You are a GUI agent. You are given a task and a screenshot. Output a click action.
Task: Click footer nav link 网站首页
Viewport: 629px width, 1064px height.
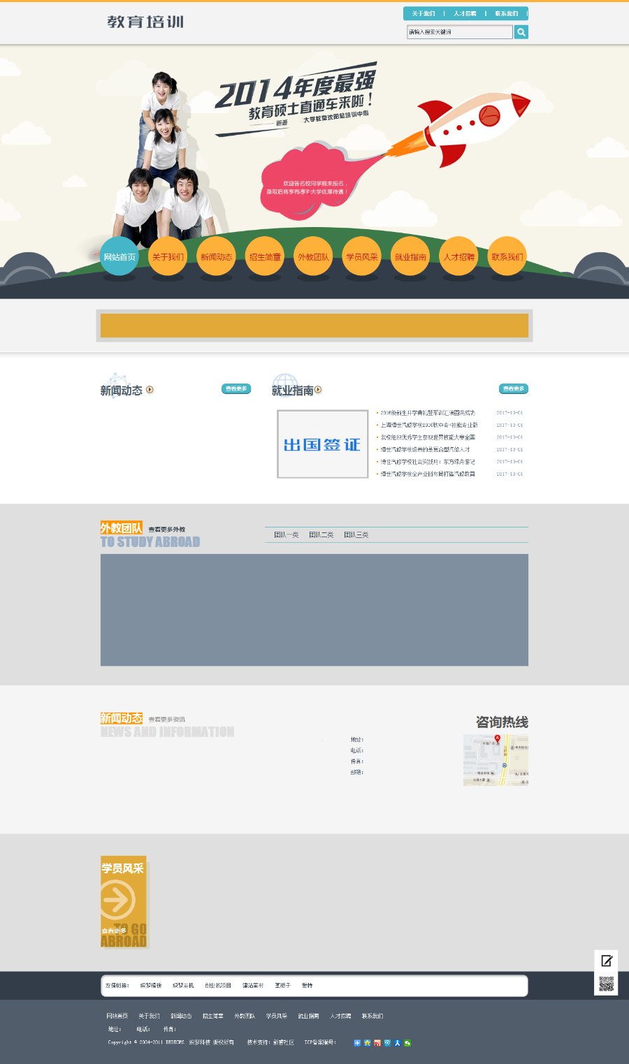pos(117,1016)
